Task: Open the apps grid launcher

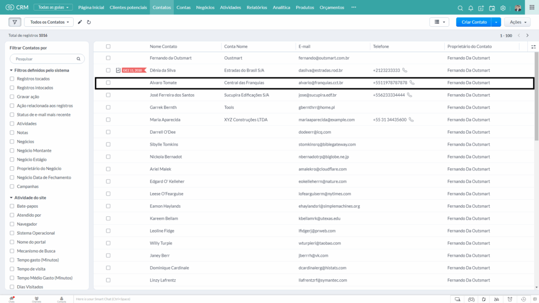Action: (532, 7)
